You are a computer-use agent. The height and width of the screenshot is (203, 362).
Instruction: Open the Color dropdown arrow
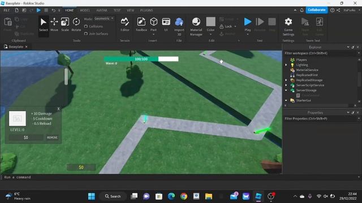coord(210,34)
